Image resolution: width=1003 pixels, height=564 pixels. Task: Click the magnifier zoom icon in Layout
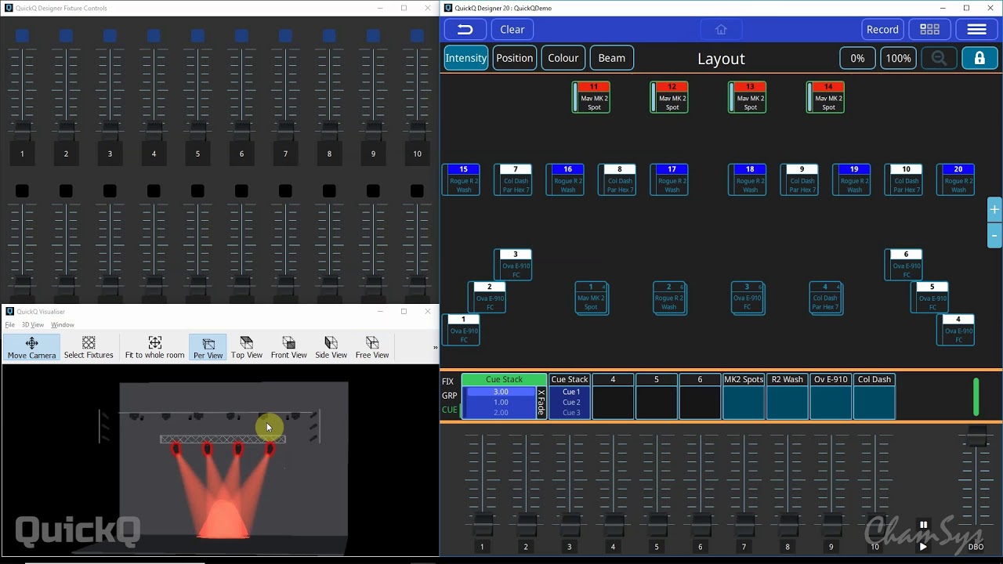939,58
